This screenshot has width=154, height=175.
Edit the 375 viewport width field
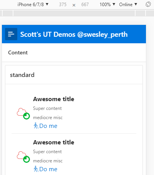click(x=63, y=5)
